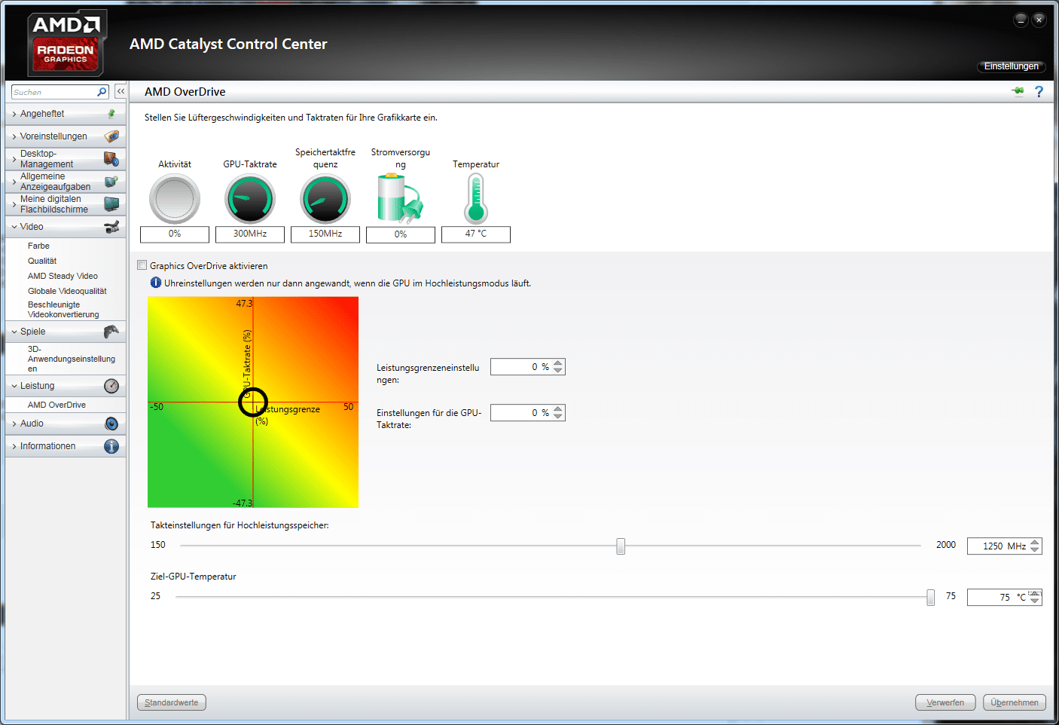Click the 300MHz GPU clock readout
This screenshot has width=1059, height=725.
point(250,234)
